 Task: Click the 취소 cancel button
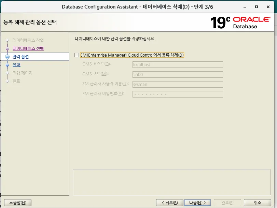pyautogui.click(x=258, y=203)
